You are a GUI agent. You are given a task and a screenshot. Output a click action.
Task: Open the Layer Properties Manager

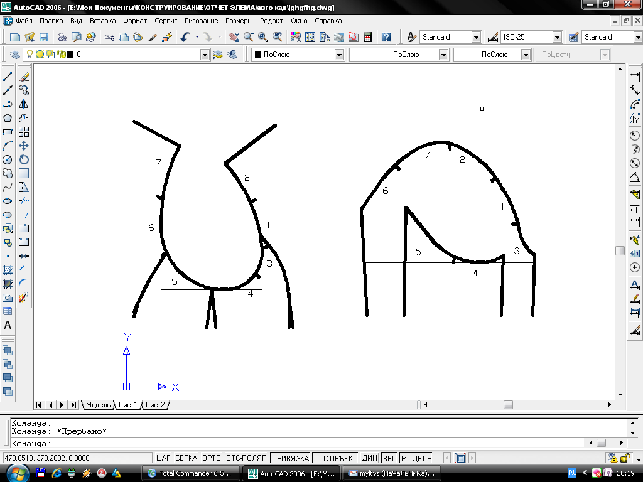[15, 55]
